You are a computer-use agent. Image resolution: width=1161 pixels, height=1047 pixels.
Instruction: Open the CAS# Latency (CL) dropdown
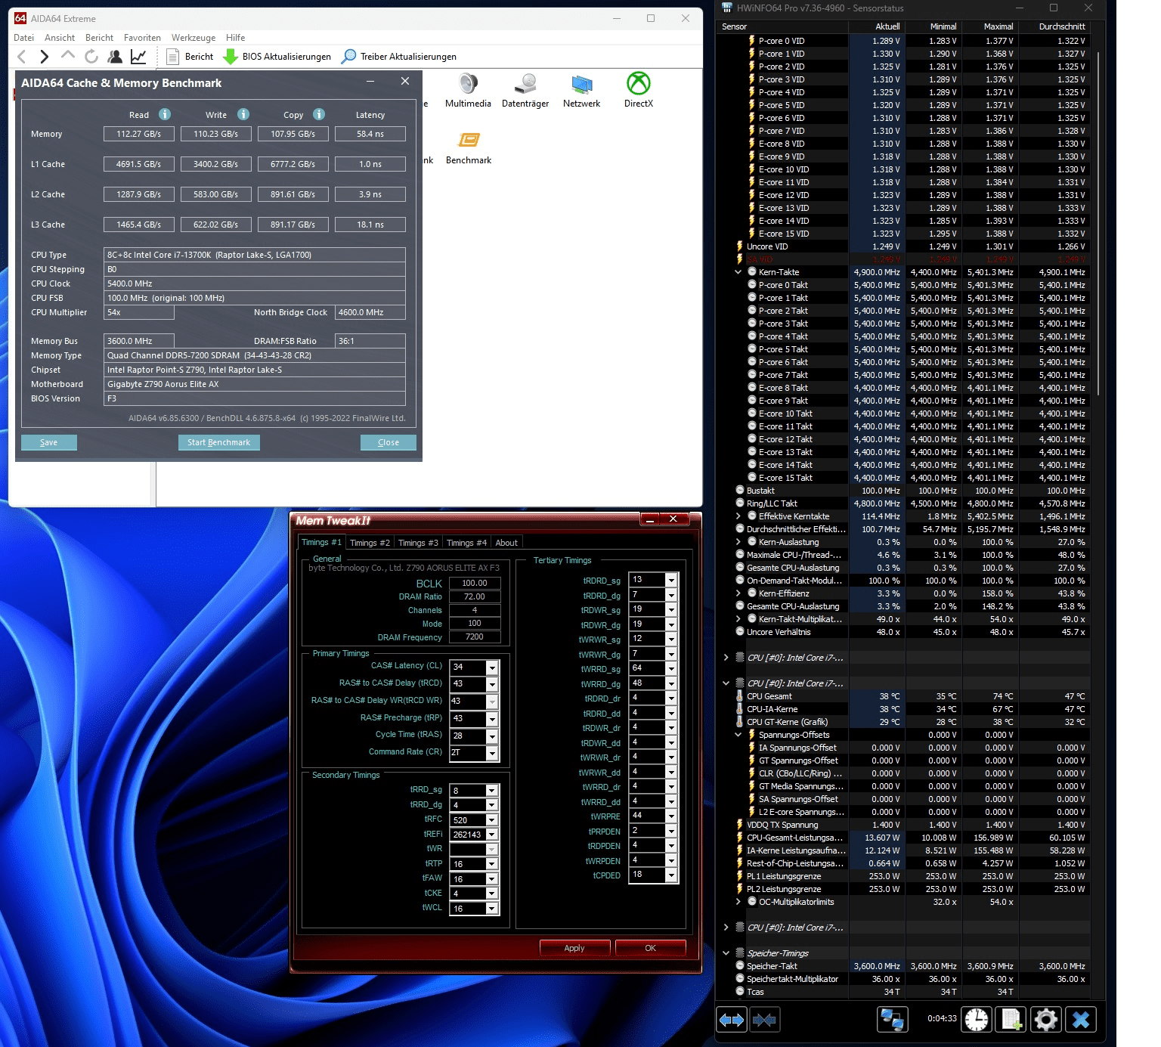coord(492,668)
